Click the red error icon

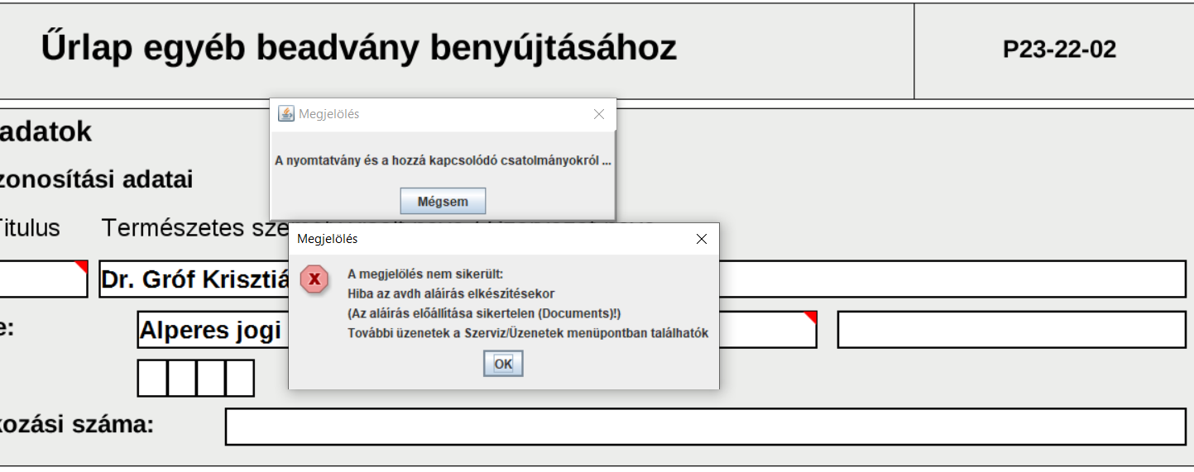314,279
